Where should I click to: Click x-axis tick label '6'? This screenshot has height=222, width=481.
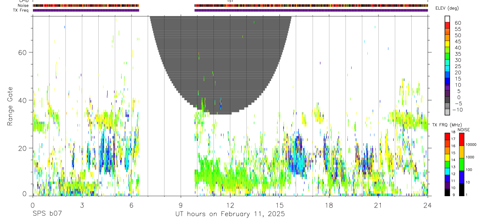(x=131, y=205)
